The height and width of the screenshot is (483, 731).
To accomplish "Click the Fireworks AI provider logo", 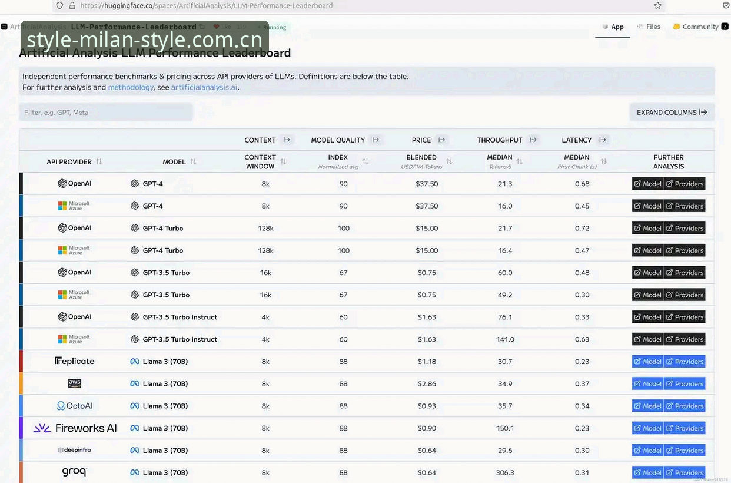I will tap(75, 428).
